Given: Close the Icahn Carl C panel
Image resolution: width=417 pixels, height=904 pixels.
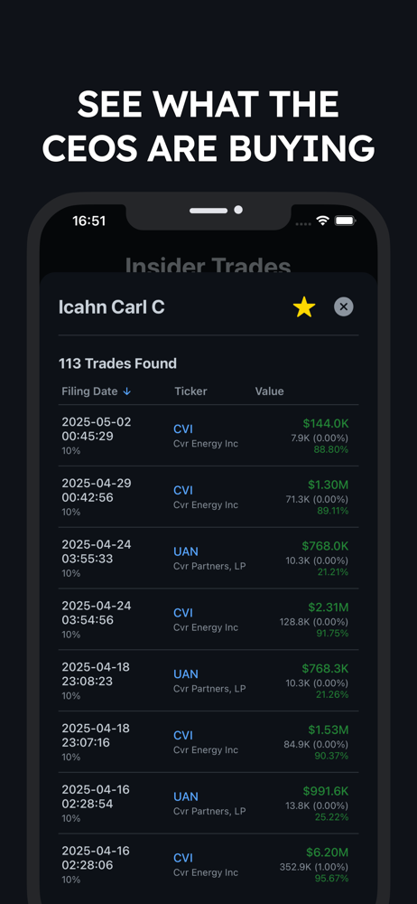Looking at the screenshot, I should [x=344, y=306].
